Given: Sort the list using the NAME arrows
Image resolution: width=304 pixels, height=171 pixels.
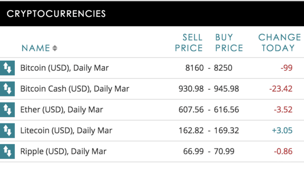Looking at the screenshot, I should click(x=55, y=48).
